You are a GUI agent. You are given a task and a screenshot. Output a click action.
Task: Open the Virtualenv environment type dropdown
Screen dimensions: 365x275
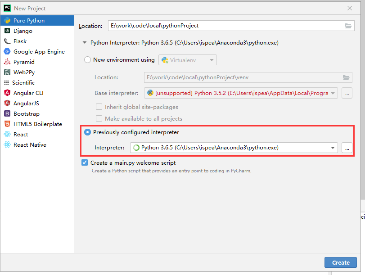[188, 60]
